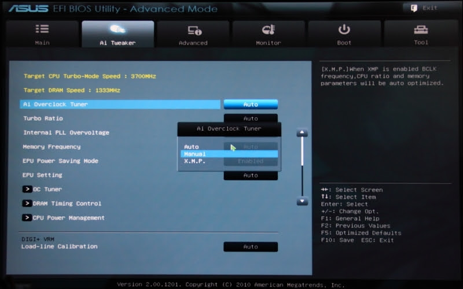The height and width of the screenshot is (289, 463).
Task: Open the EPU Setting Auto value box
Action: (x=251, y=176)
